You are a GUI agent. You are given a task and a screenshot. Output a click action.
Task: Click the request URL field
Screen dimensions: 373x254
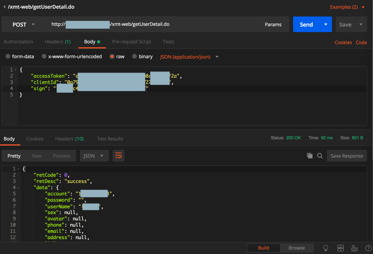click(x=156, y=24)
